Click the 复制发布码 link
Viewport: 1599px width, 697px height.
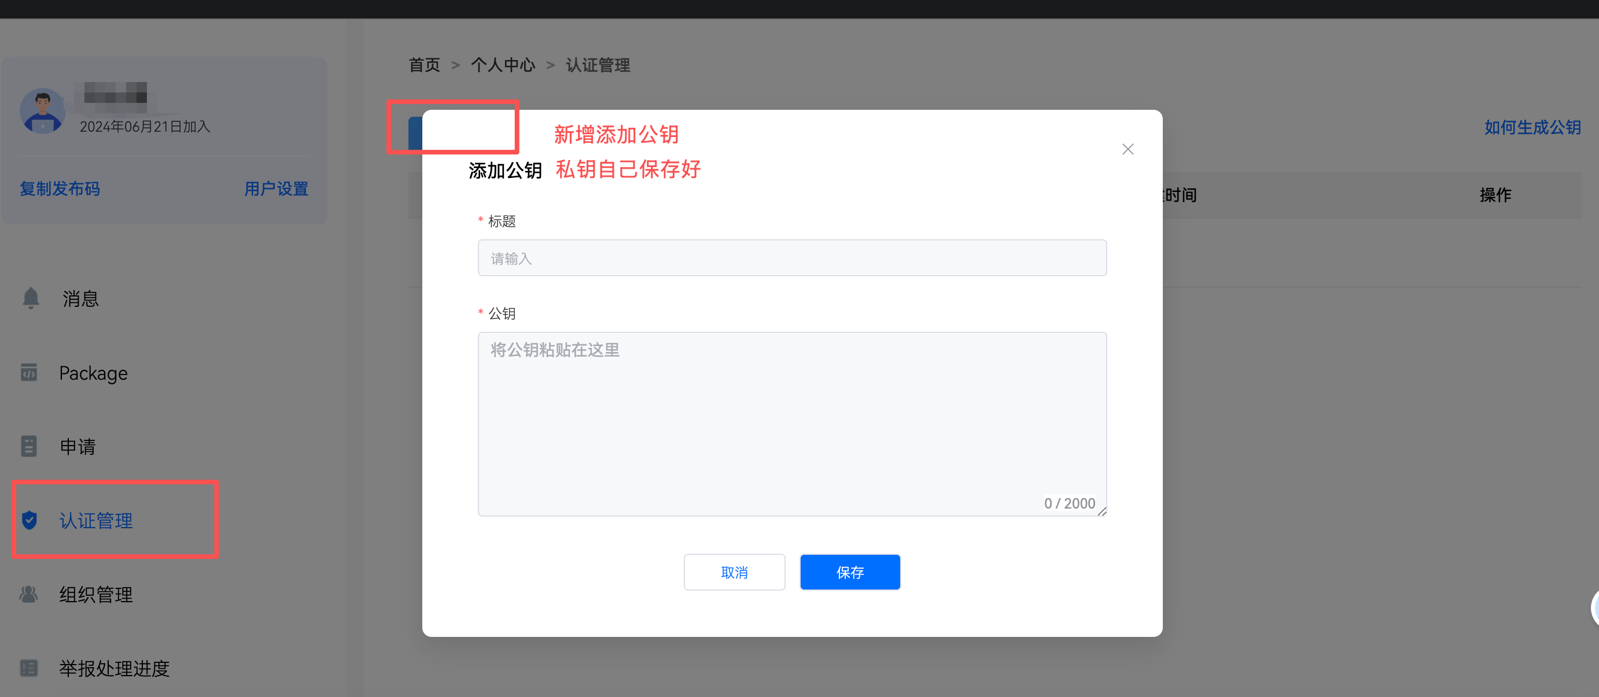60,188
